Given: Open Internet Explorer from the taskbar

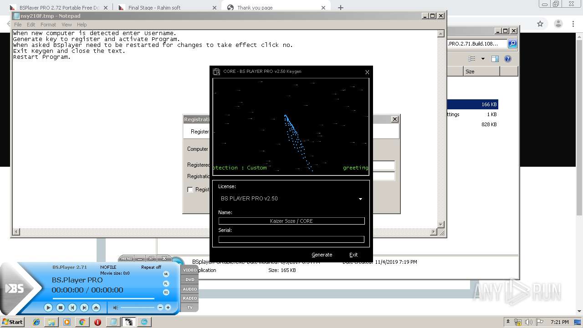Looking at the screenshot, I should (36, 322).
